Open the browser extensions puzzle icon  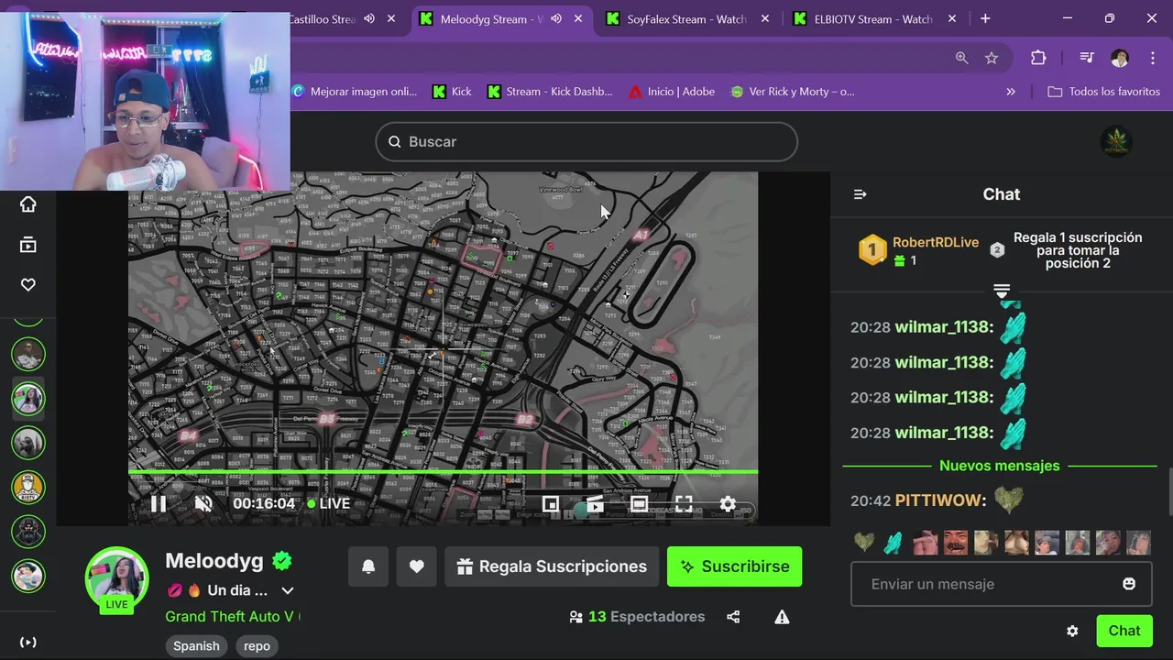click(1038, 58)
